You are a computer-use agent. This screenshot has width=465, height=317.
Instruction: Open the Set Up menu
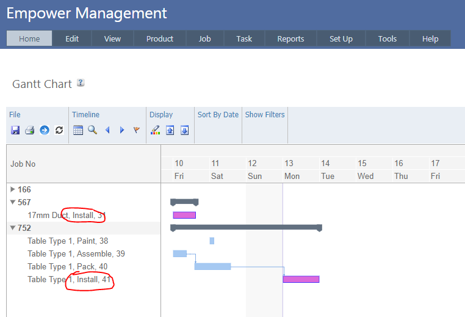click(341, 38)
